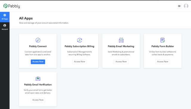
Task: Click Access Now for Email Verification
Action: pyautogui.click(x=38, y=100)
